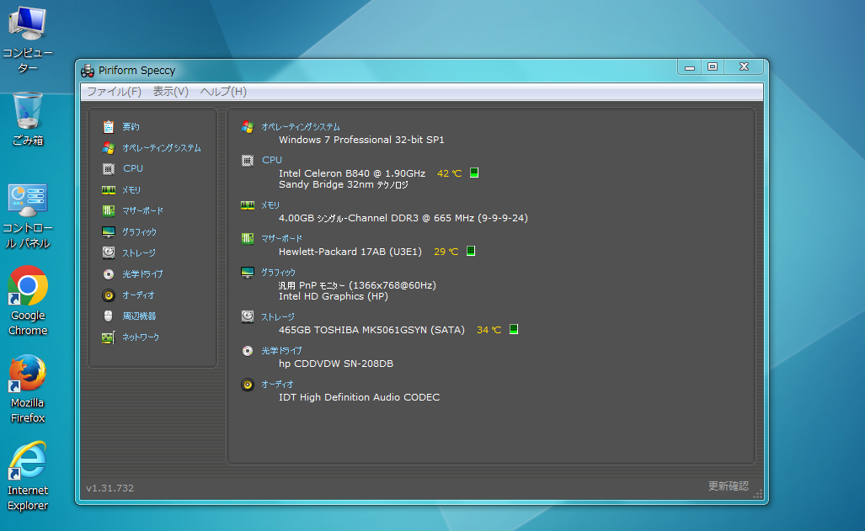Open the CPU sidebar section
Image resolution: width=865 pixels, height=531 pixels.
point(133,169)
